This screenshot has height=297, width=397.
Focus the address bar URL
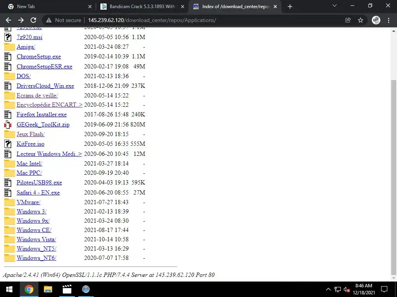pos(152,20)
